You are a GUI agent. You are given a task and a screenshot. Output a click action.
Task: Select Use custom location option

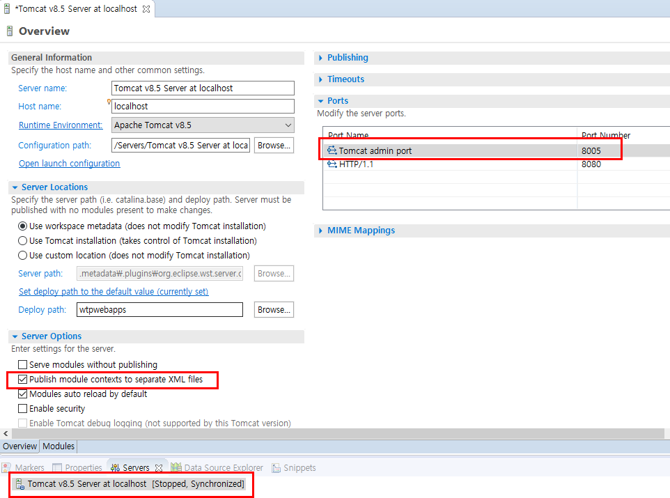pos(23,255)
